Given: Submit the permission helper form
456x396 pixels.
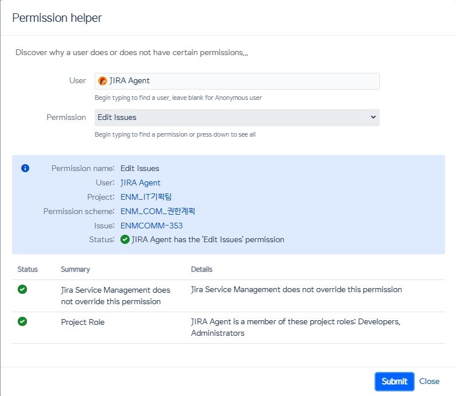Looking at the screenshot, I should (395, 381).
